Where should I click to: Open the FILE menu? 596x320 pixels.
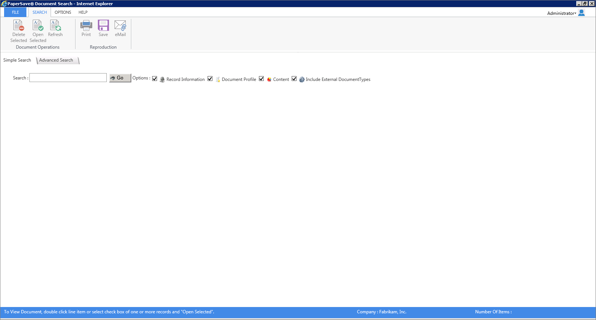tap(15, 12)
